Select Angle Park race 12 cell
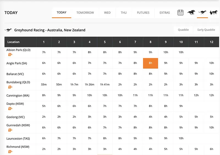This screenshot has height=155, width=220. (x=211, y=63)
